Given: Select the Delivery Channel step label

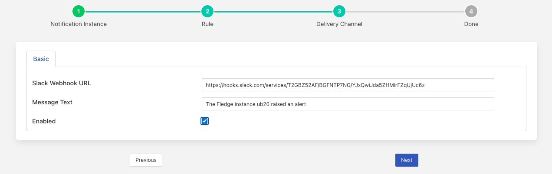Looking at the screenshot, I should tap(339, 24).
